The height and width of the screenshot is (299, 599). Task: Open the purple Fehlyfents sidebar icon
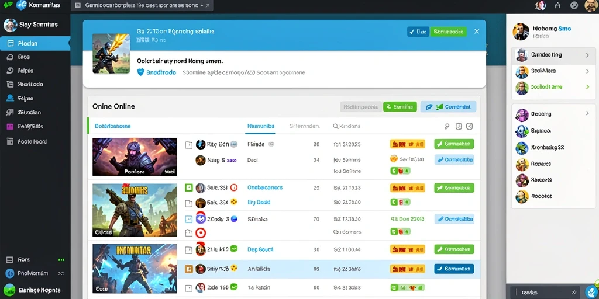tap(11, 126)
